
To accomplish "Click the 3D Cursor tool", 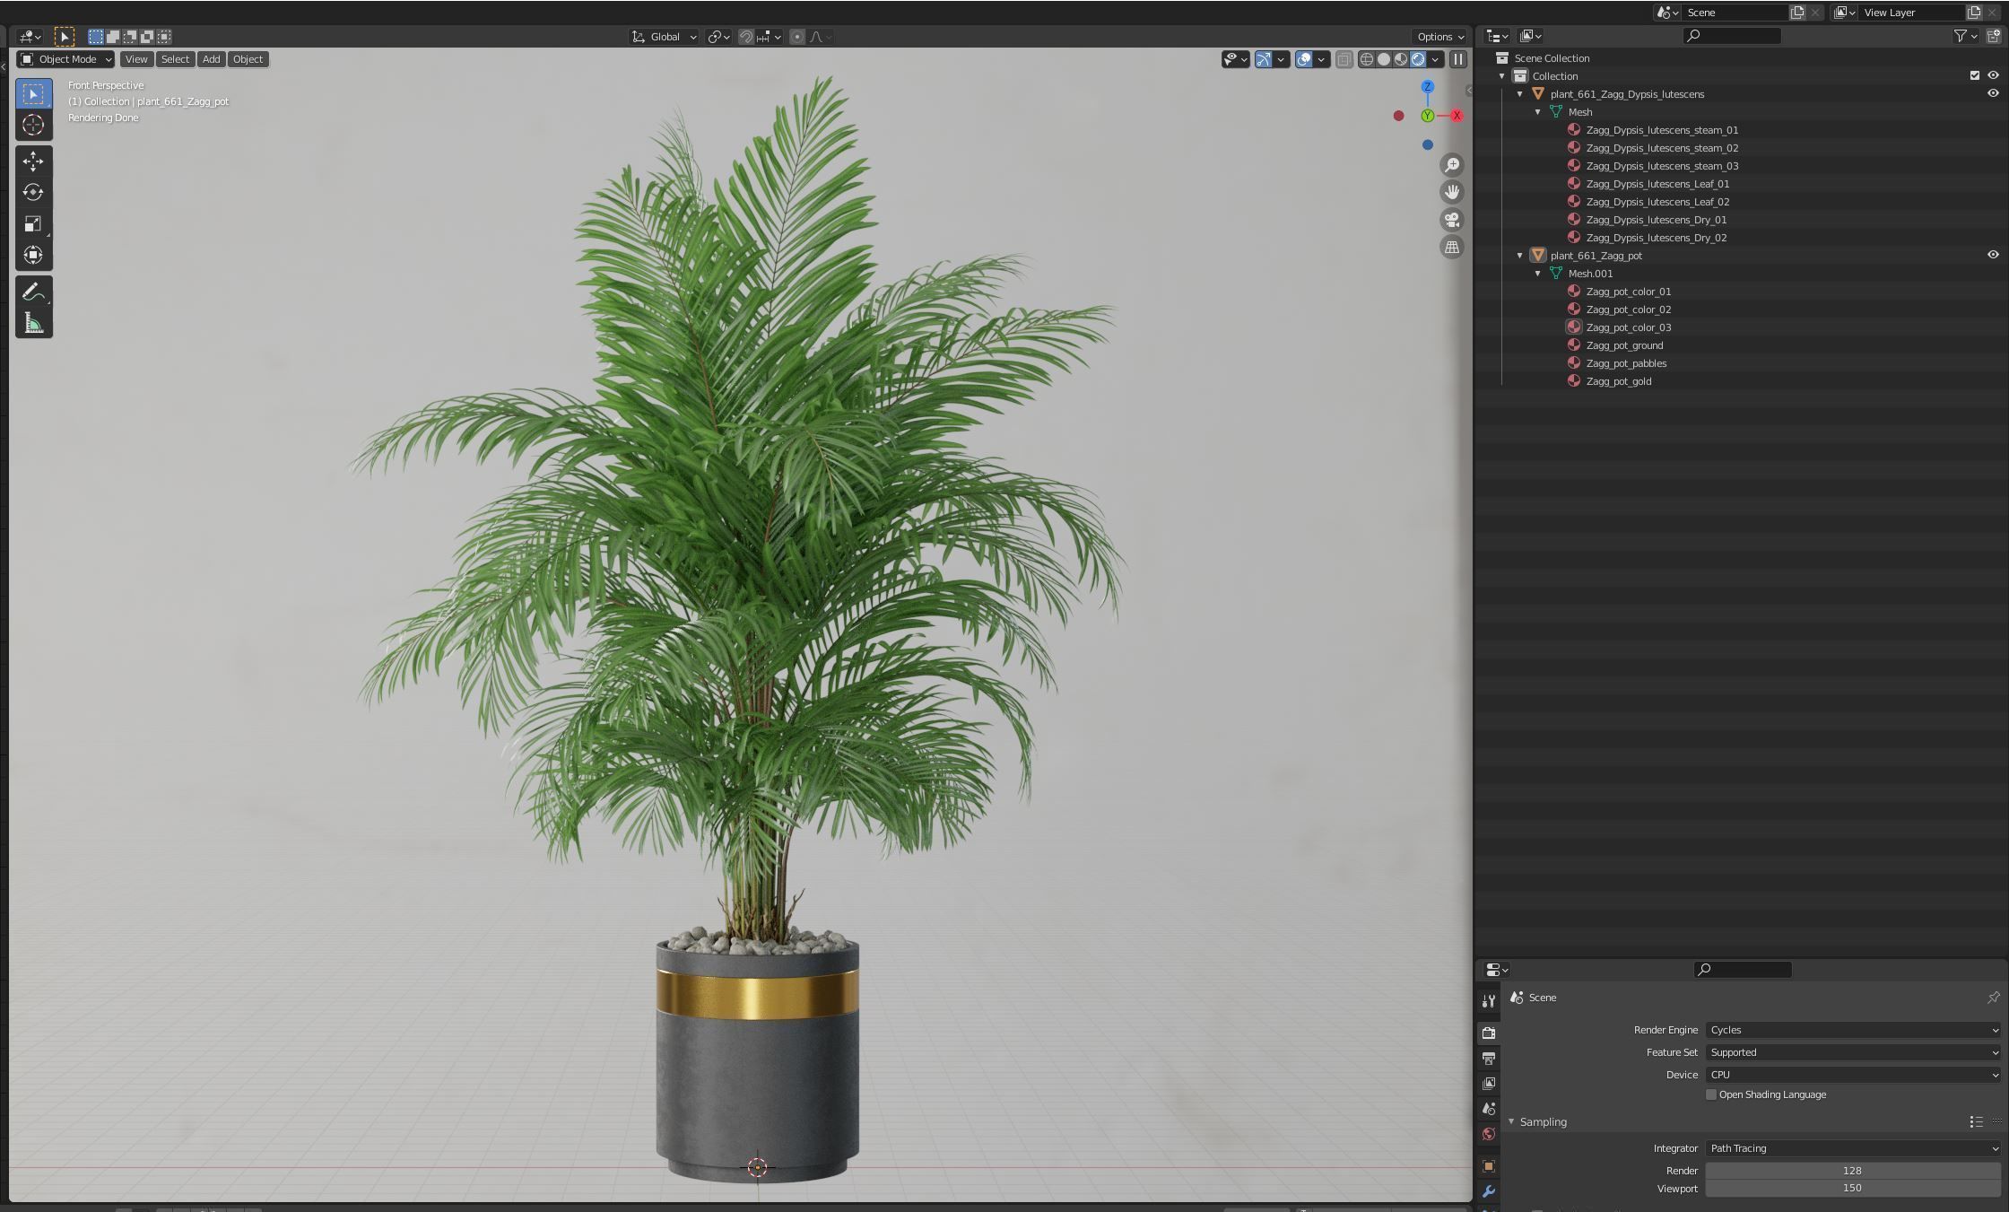I will point(33,126).
